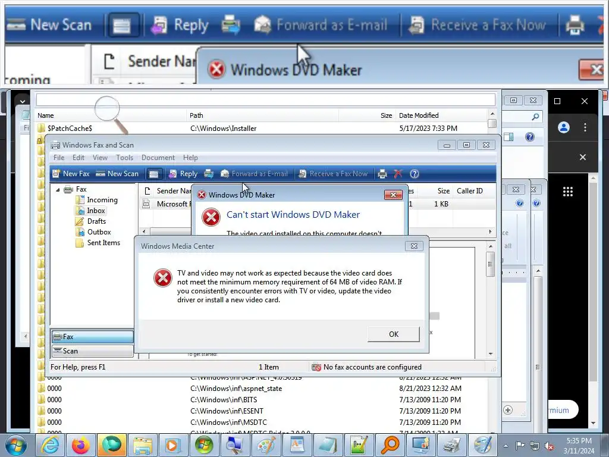Open the Edit menu in Fax and Scan

point(78,157)
